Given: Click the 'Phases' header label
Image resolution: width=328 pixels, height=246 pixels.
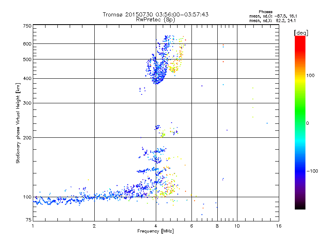Looking at the screenshot, I should pyautogui.click(x=265, y=12).
